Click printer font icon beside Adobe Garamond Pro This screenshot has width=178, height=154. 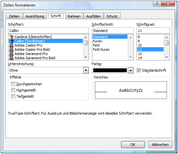(11, 54)
